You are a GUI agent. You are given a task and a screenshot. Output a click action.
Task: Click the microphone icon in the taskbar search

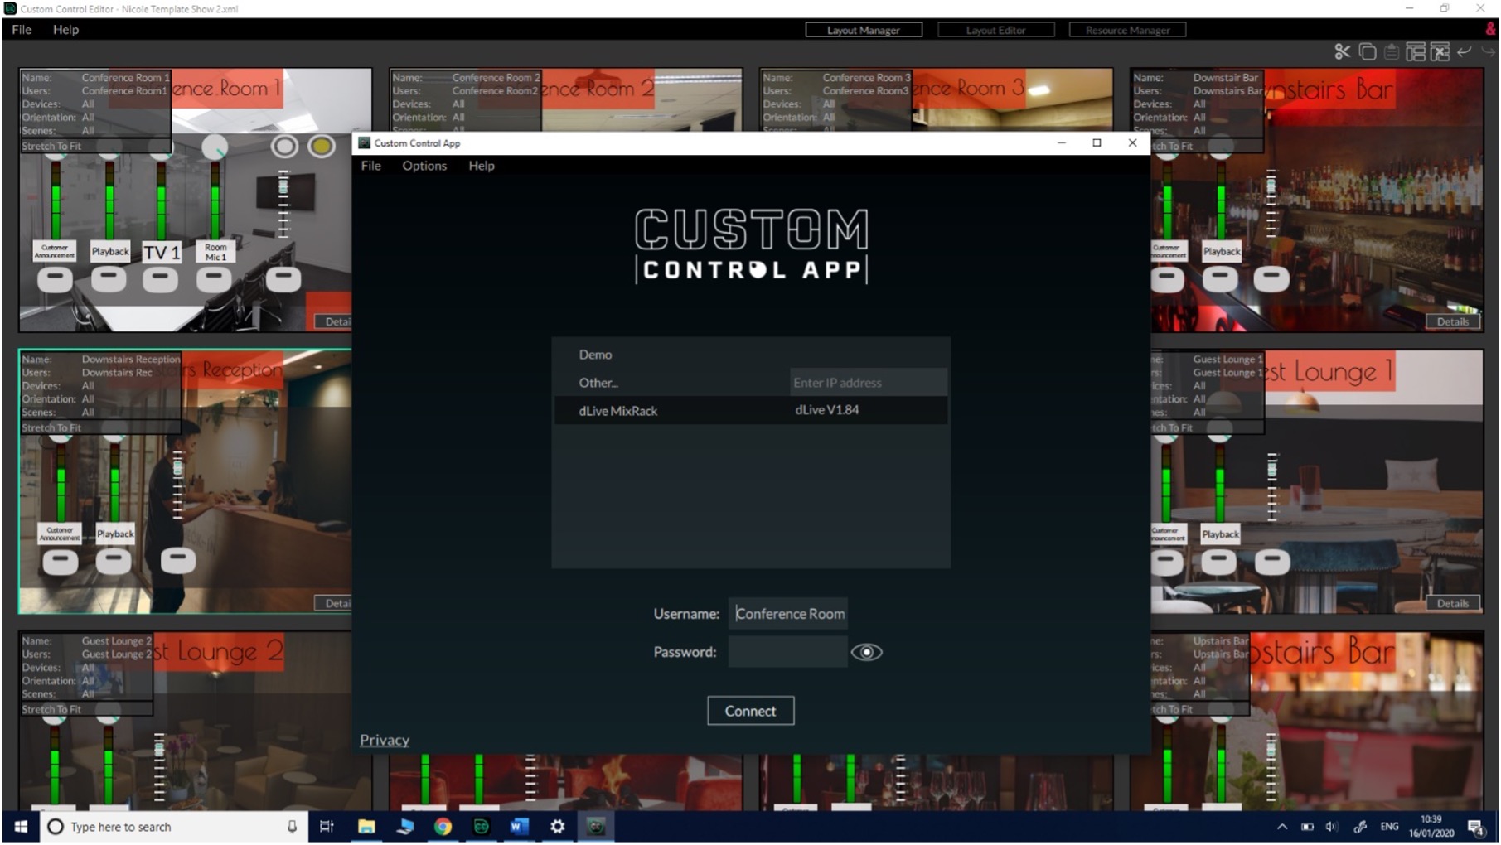click(292, 827)
